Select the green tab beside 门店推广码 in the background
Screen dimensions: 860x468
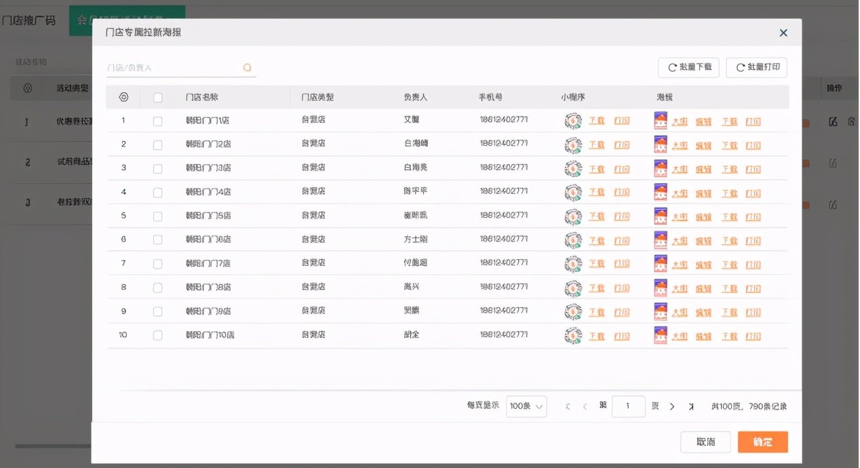[x=127, y=20]
